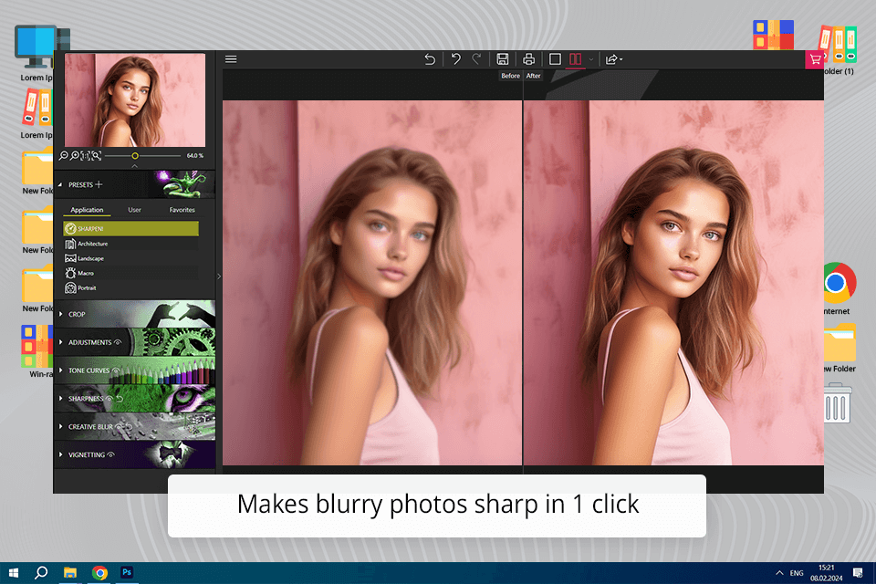Add a new preset with plus
The width and height of the screenshot is (876, 584).
click(x=99, y=184)
